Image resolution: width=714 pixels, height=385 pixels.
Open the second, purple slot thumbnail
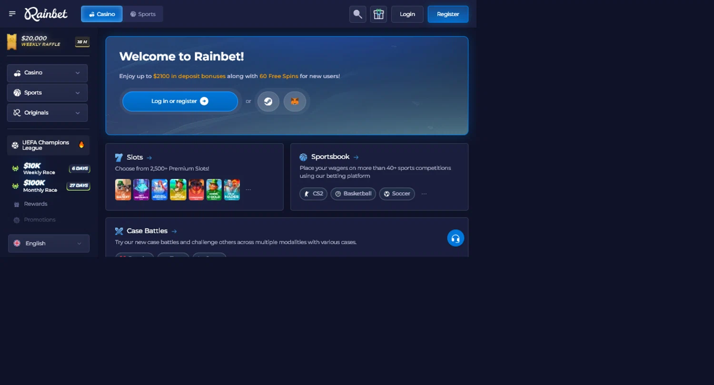(x=141, y=189)
